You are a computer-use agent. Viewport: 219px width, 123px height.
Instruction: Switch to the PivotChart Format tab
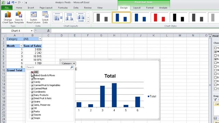click(150, 8)
